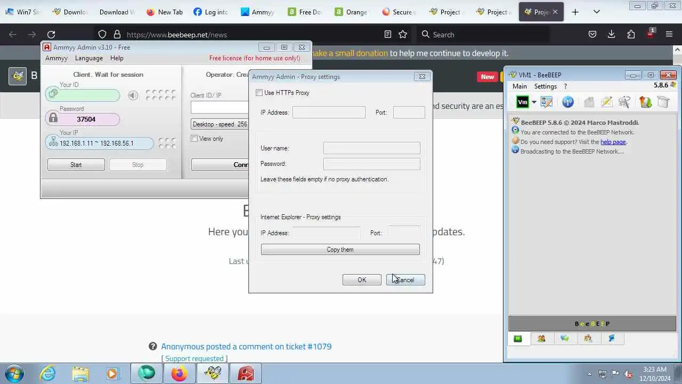The height and width of the screenshot is (384, 682).
Task: Bookmark this page with the star icon
Action: 403,35
